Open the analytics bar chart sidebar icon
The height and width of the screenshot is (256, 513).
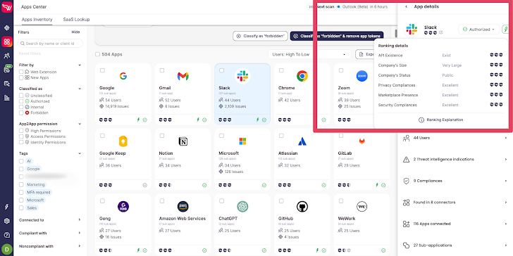coord(7,97)
